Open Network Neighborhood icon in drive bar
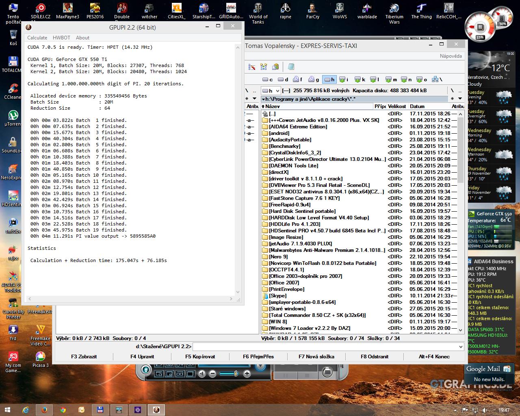 coord(437,79)
